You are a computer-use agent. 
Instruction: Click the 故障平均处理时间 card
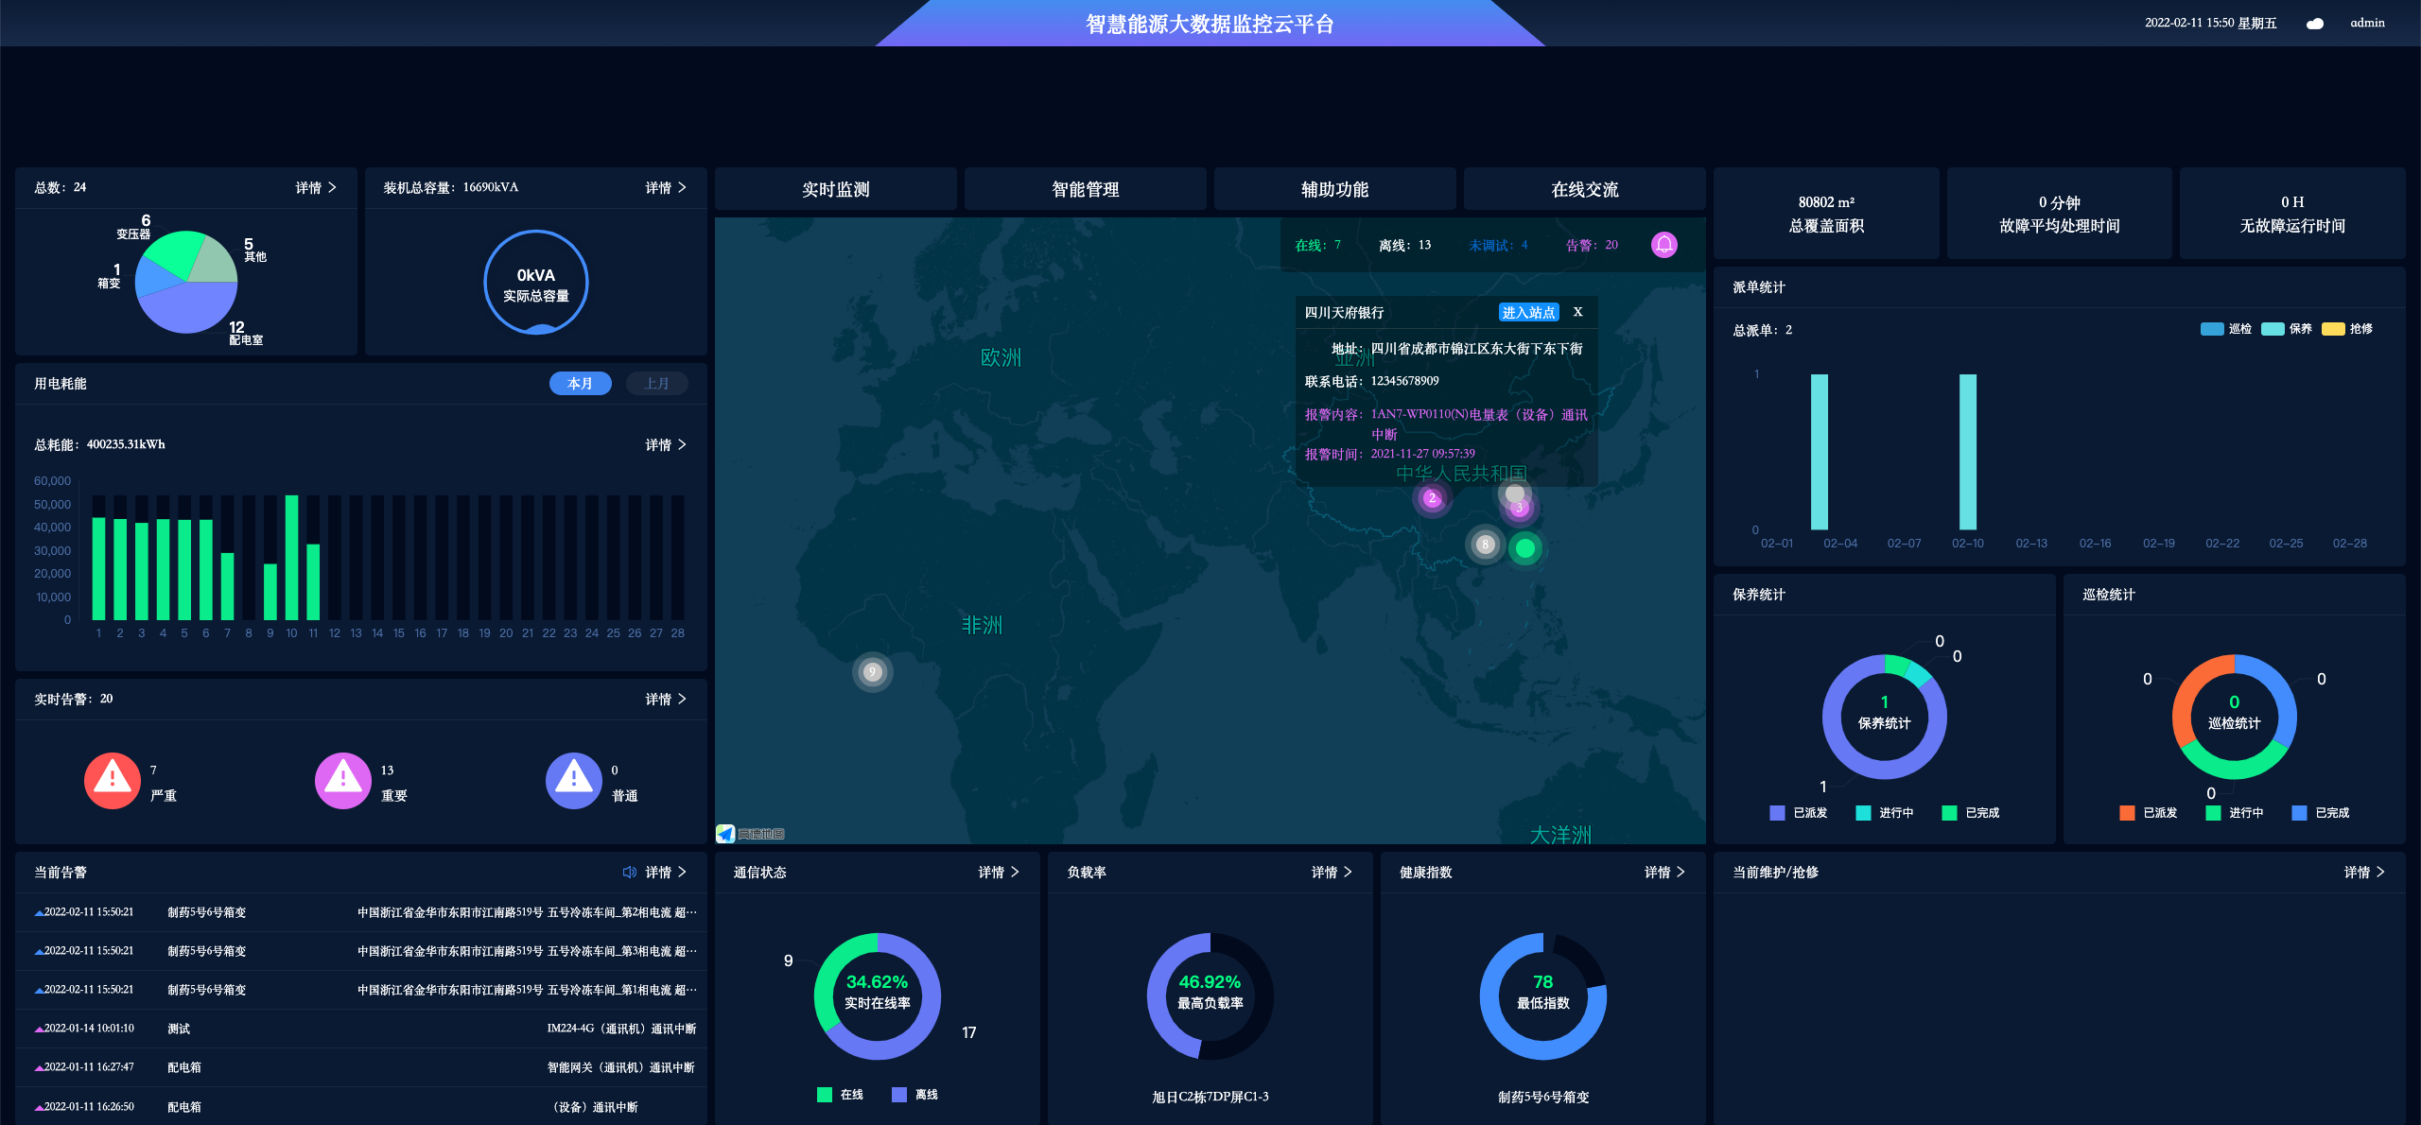tap(2060, 214)
